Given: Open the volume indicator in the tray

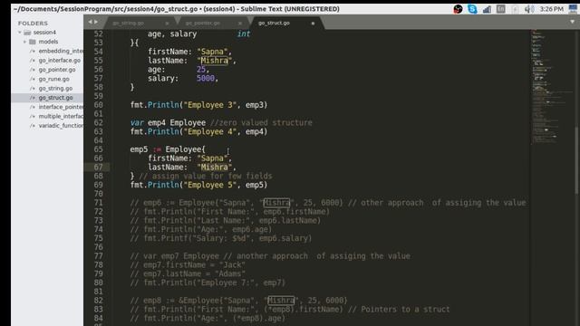Looking at the screenshot, I should 529,9.
